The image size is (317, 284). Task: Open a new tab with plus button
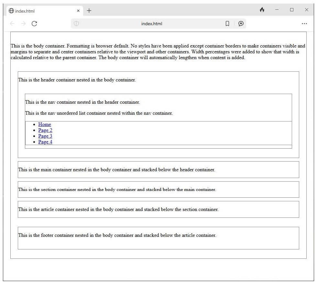(x=89, y=11)
